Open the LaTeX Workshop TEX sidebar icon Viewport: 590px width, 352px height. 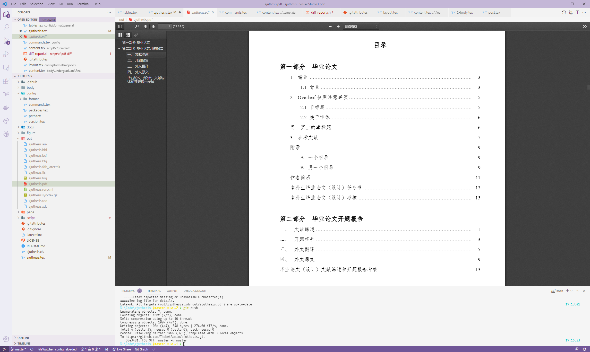(6, 94)
